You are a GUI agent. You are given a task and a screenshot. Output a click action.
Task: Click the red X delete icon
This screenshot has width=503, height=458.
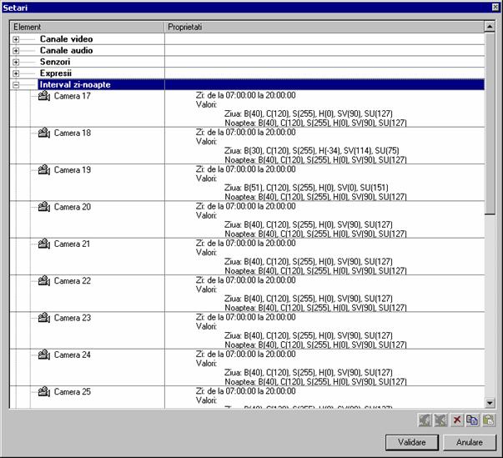pyautogui.click(x=456, y=420)
